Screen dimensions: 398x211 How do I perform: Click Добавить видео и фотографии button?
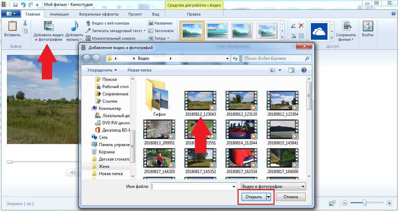tap(48, 31)
